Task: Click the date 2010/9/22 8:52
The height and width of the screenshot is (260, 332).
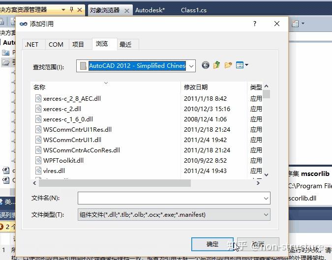Action: coord(205,161)
